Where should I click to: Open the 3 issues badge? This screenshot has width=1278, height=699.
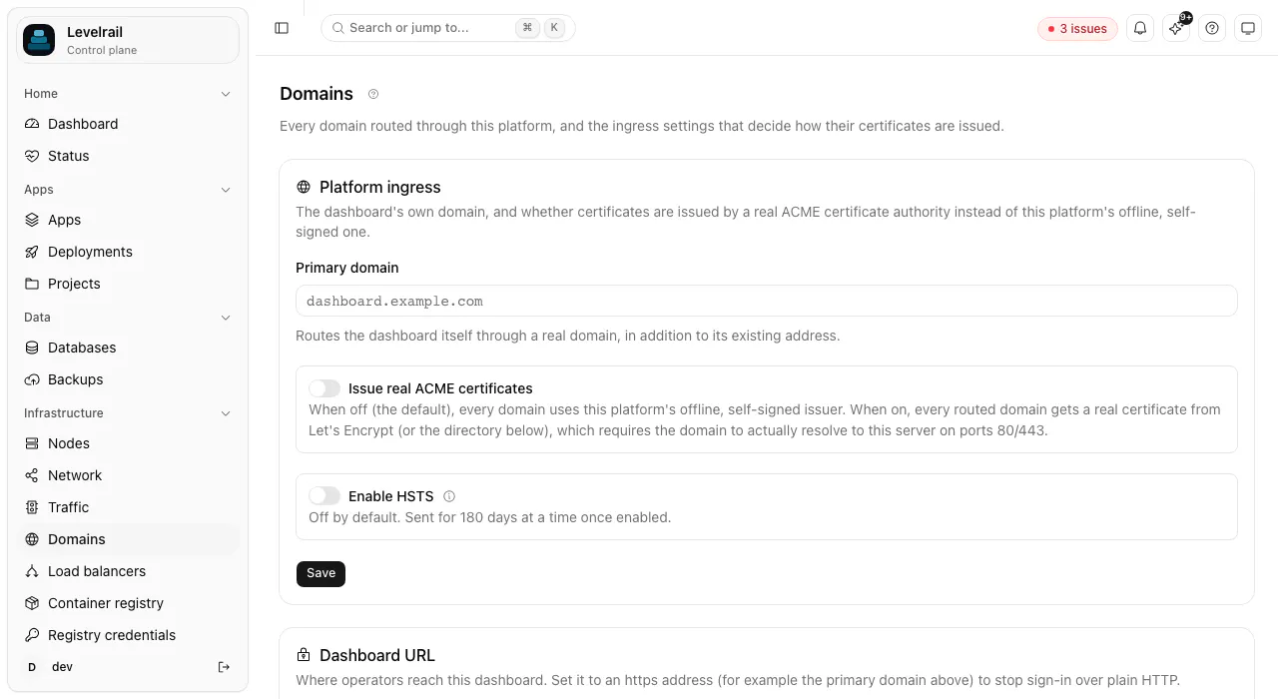(1077, 28)
